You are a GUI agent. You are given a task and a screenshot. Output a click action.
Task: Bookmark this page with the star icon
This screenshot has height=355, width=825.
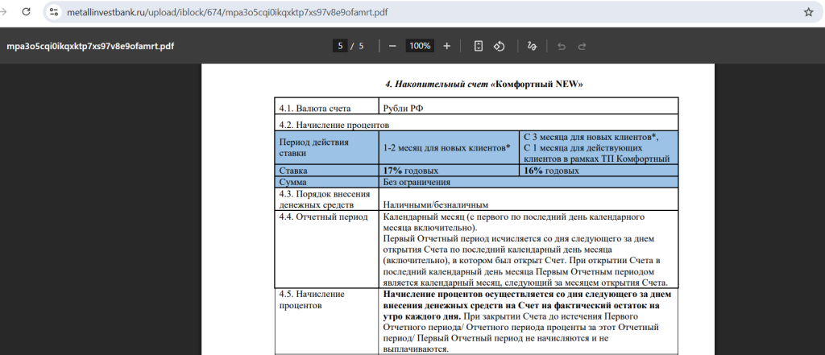808,12
